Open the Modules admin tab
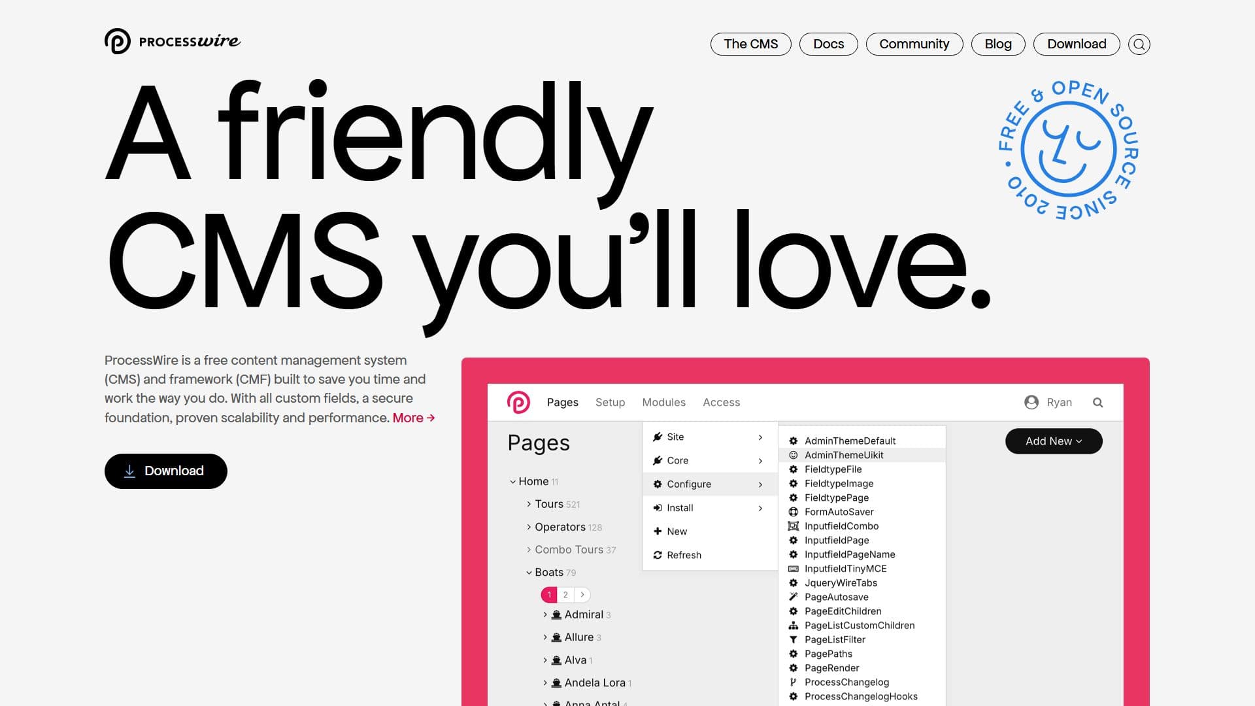Image resolution: width=1255 pixels, height=706 pixels. click(x=663, y=402)
